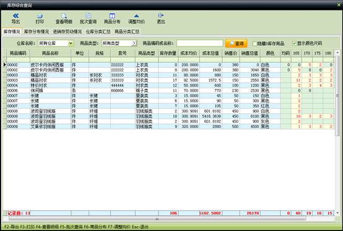Click the vertical scrollbar down arrow
Screen dimensions: 343x231
[337, 213]
